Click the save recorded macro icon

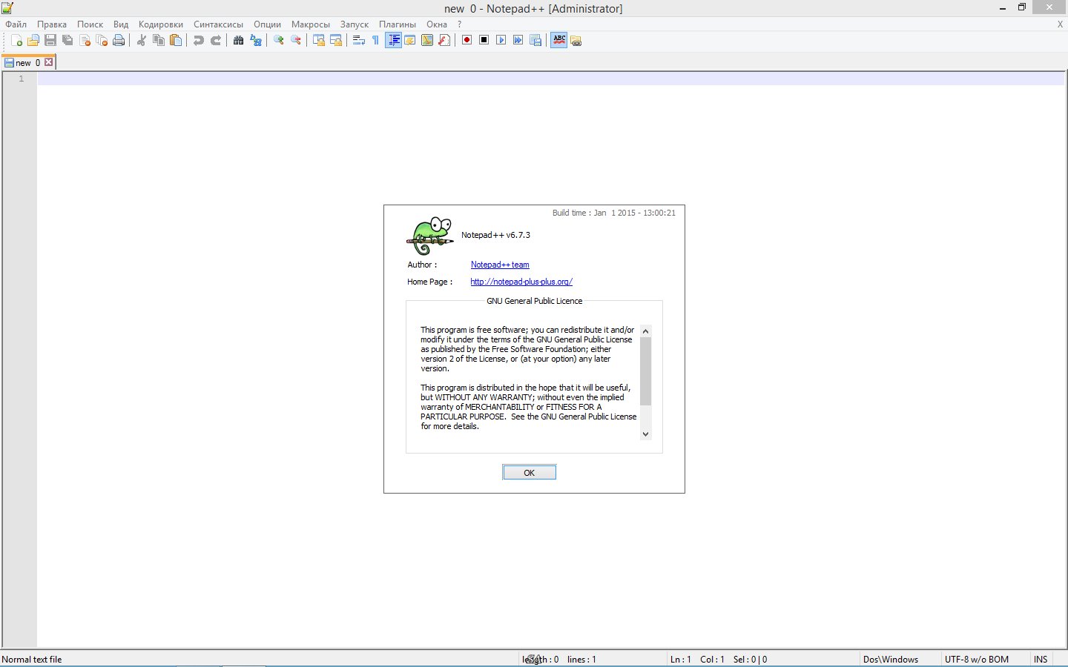coord(535,40)
